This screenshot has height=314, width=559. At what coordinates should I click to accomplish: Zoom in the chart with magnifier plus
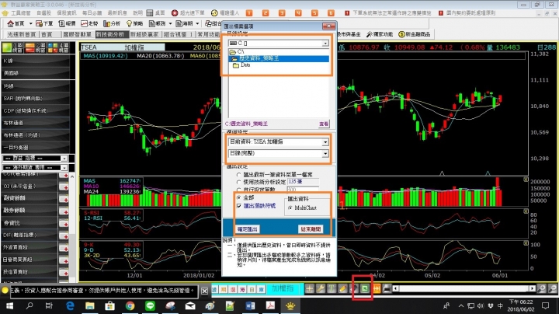[542, 288]
